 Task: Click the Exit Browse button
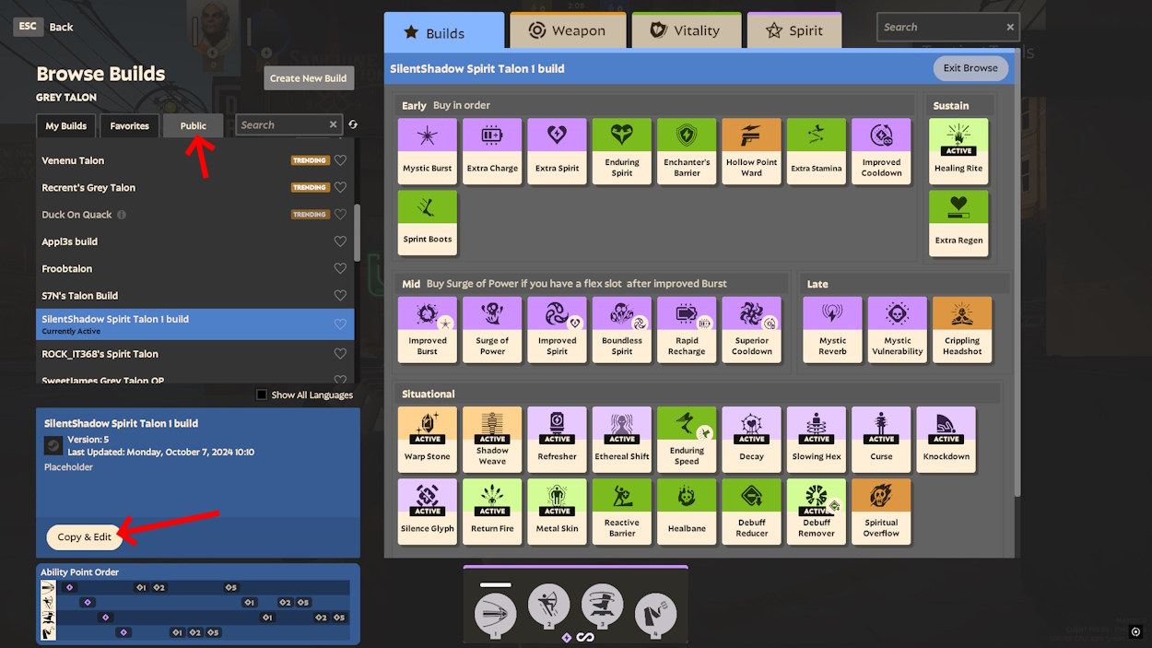point(970,68)
